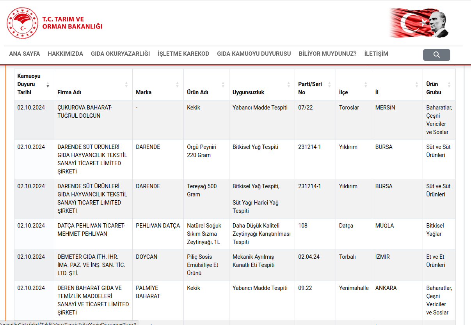
Task: Open the İLETİŞİM contact page
Action: point(376,54)
